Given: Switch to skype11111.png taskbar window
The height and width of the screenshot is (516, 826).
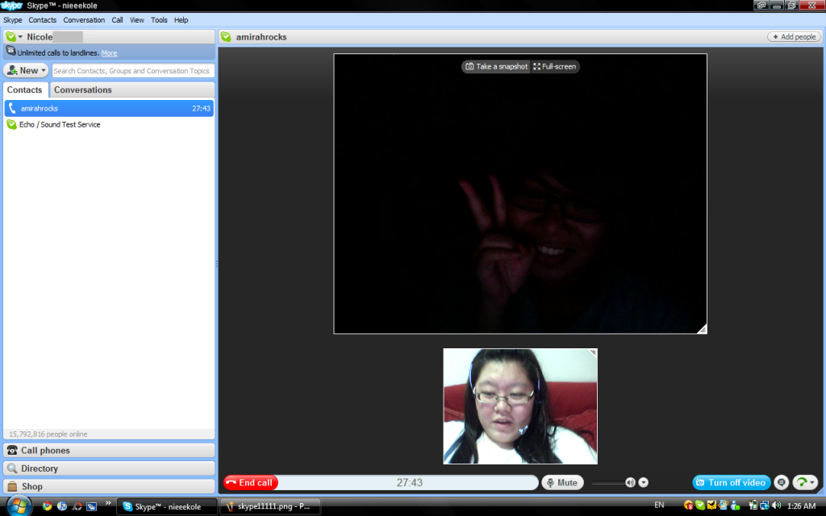Looking at the screenshot, I should pyautogui.click(x=269, y=506).
